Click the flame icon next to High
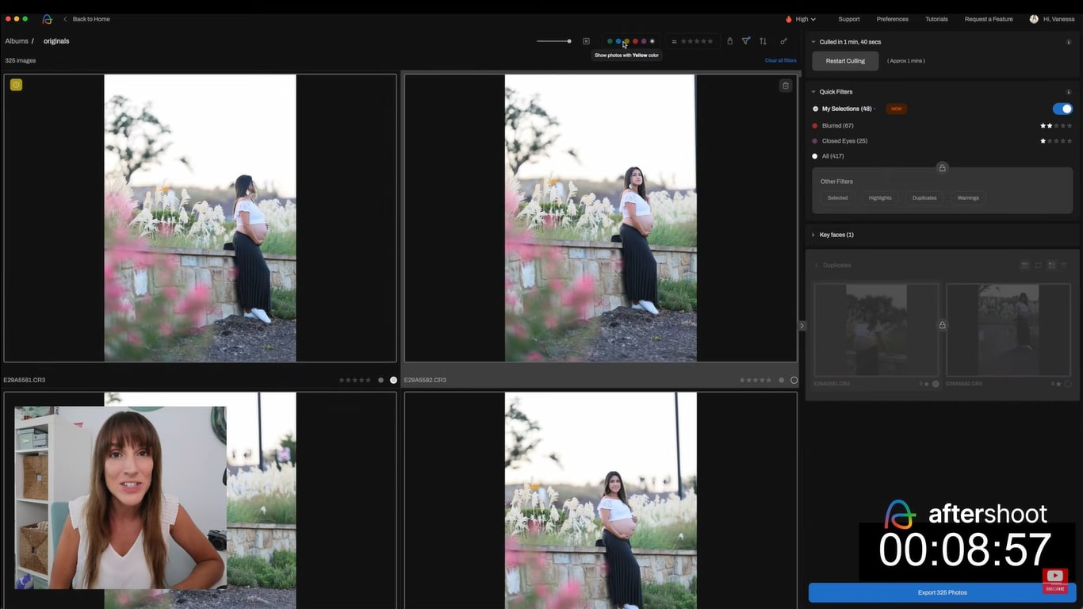This screenshot has width=1083, height=609. pos(788,19)
